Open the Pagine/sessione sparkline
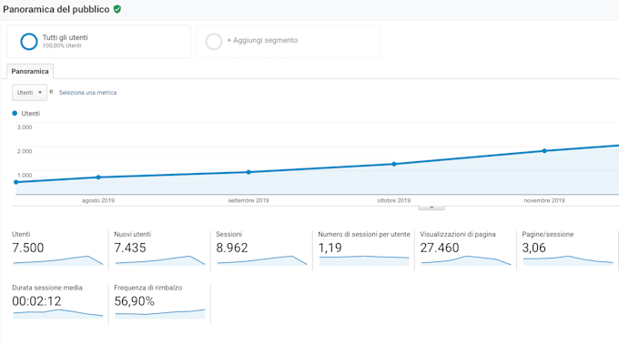 tap(568, 260)
